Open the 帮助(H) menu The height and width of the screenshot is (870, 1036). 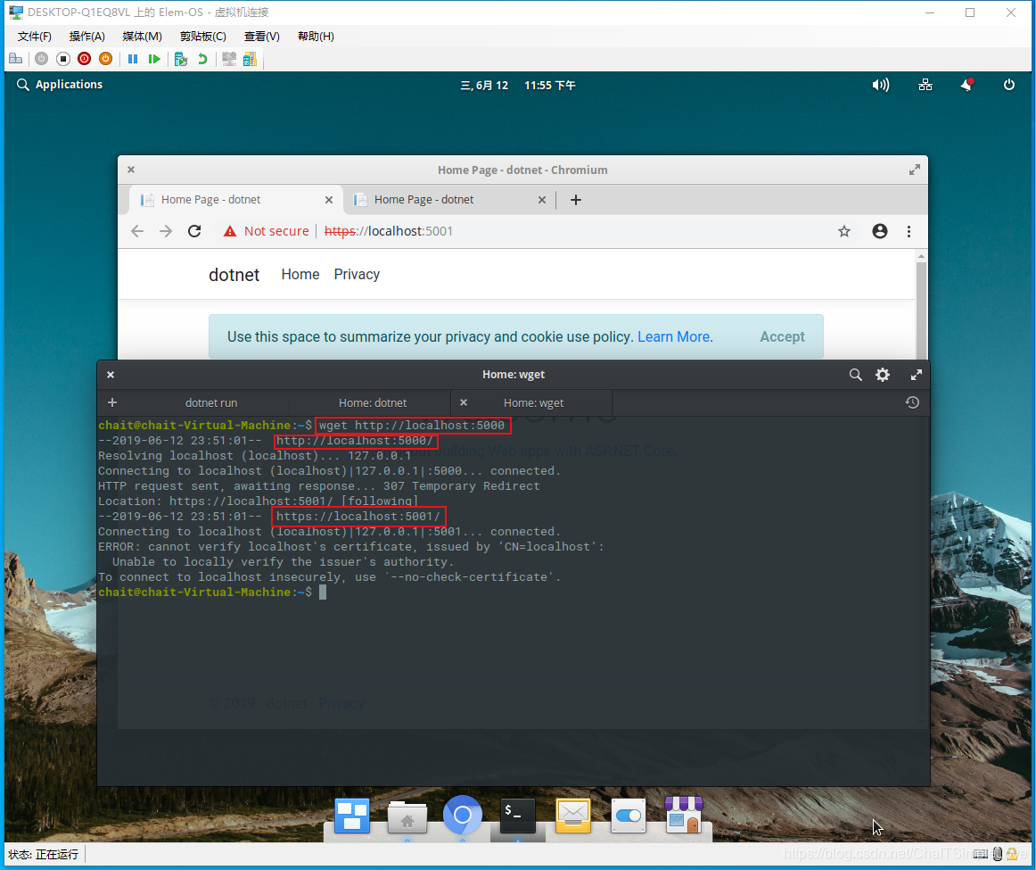(316, 37)
